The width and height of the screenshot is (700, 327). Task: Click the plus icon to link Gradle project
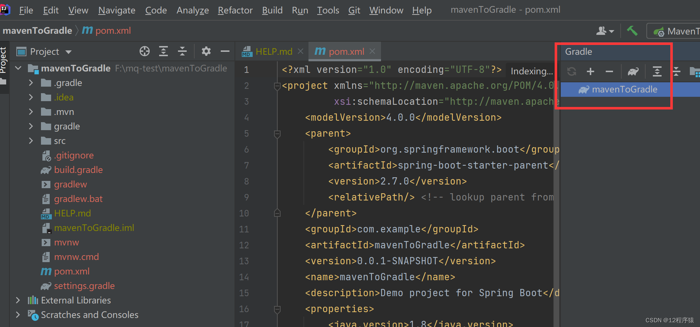coord(591,71)
